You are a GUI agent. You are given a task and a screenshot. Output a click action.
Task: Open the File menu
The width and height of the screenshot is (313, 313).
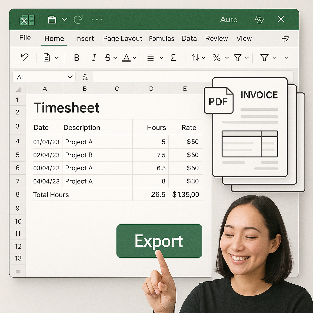pyautogui.click(x=25, y=38)
